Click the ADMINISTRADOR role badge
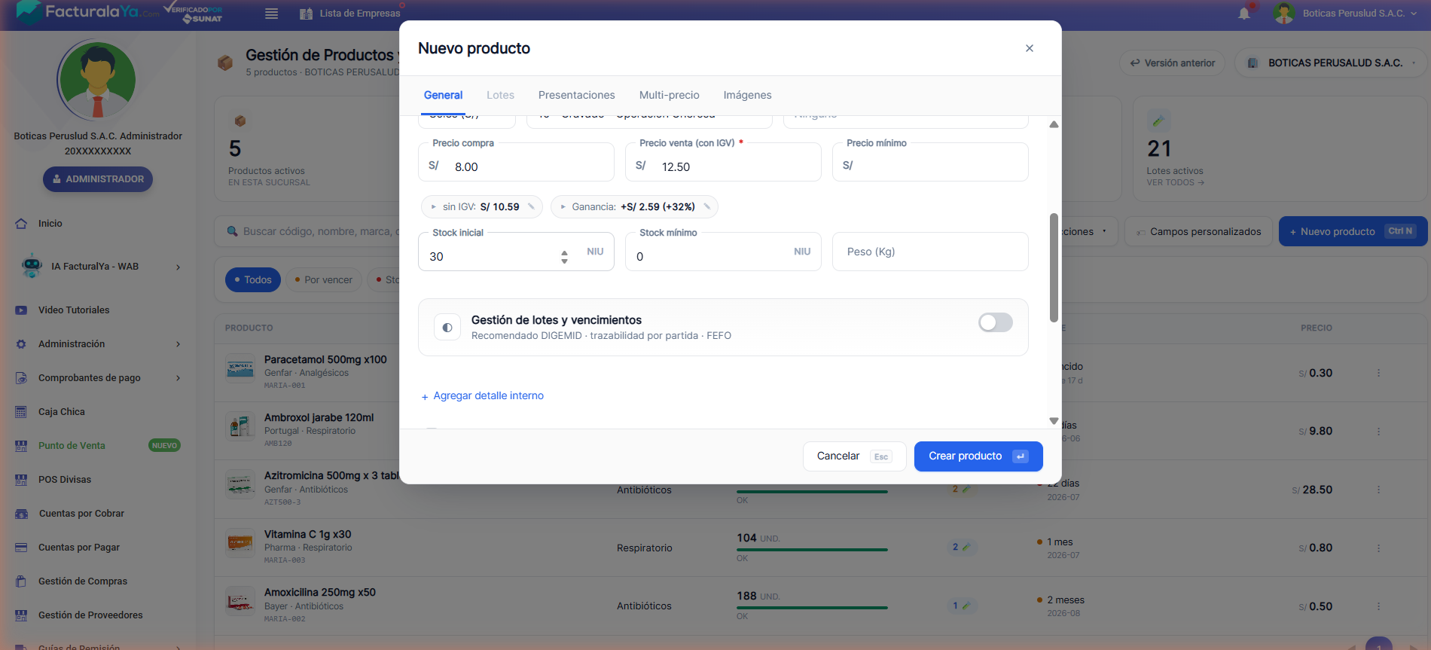 pos(98,179)
